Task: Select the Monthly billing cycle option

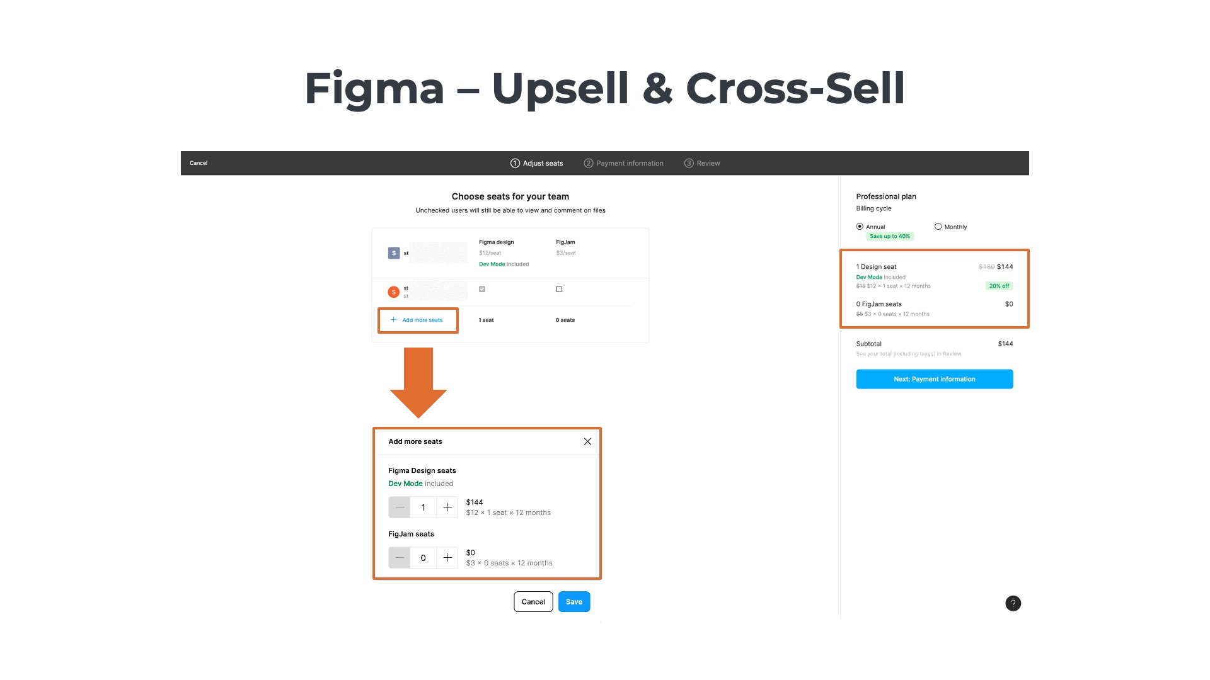Action: 938,227
